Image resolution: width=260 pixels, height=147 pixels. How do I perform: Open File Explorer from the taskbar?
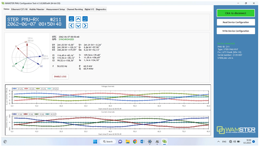point(127,142)
